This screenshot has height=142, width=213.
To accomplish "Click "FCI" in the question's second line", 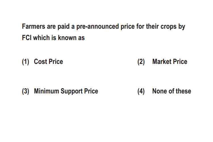I will (27, 38).
